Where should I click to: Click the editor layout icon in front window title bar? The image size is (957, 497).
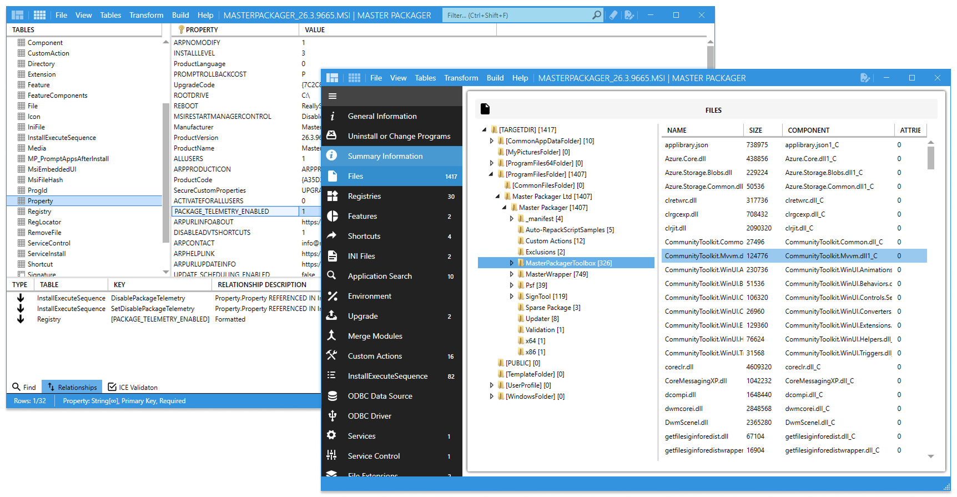[333, 78]
